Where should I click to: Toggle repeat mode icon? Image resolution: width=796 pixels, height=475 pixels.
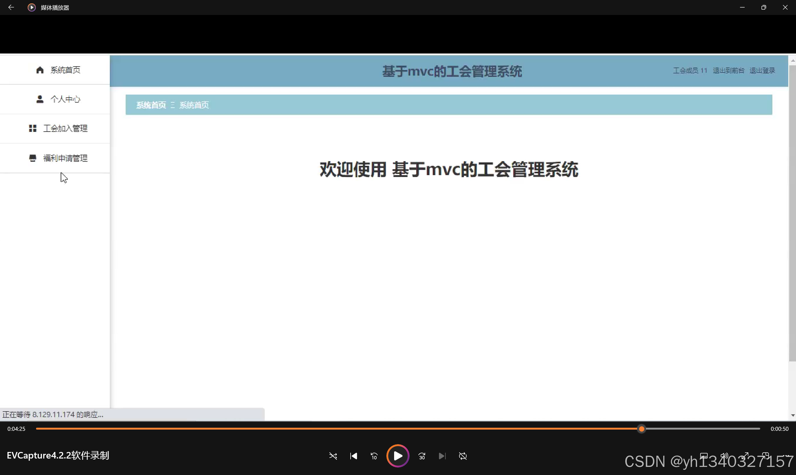(x=463, y=456)
